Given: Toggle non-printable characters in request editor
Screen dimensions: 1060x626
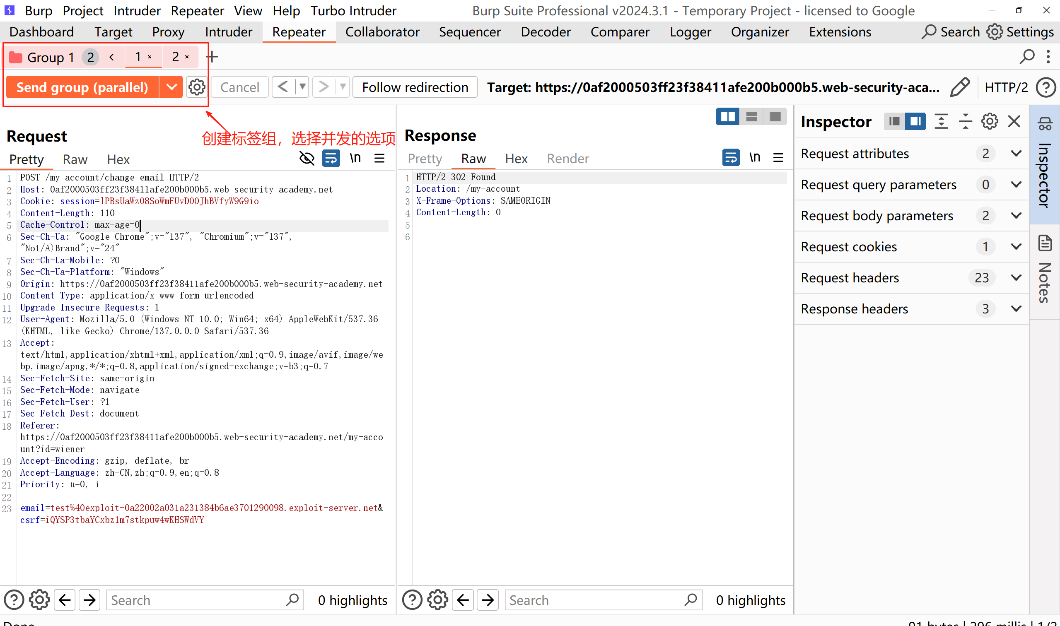Looking at the screenshot, I should pos(355,159).
